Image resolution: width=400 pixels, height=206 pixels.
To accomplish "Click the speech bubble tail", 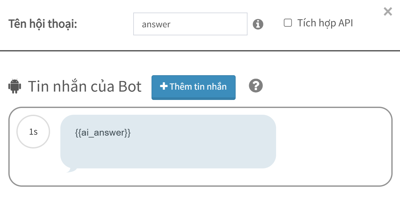I will (x=71, y=169).
